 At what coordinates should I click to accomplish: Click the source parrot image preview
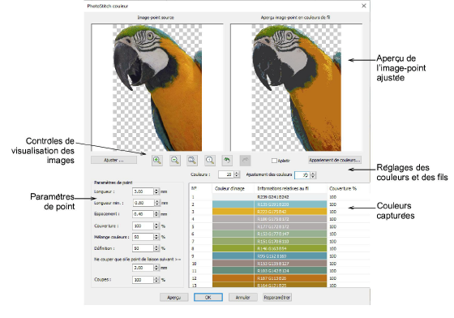click(x=157, y=88)
